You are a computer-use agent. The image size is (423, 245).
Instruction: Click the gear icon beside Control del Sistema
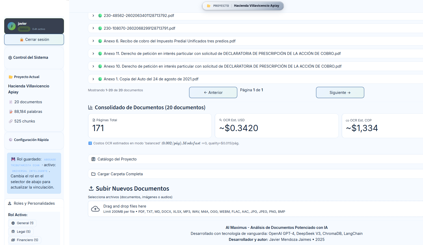point(10,58)
